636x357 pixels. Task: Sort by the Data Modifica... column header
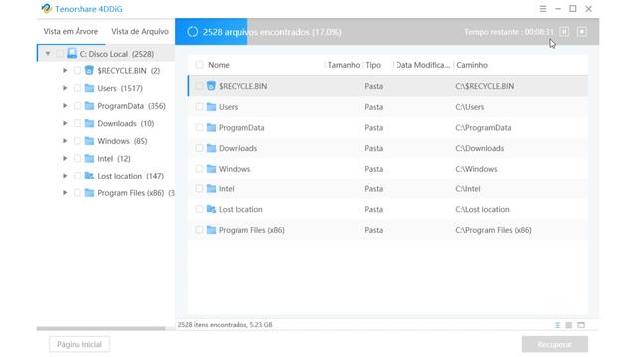tap(422, 65)
